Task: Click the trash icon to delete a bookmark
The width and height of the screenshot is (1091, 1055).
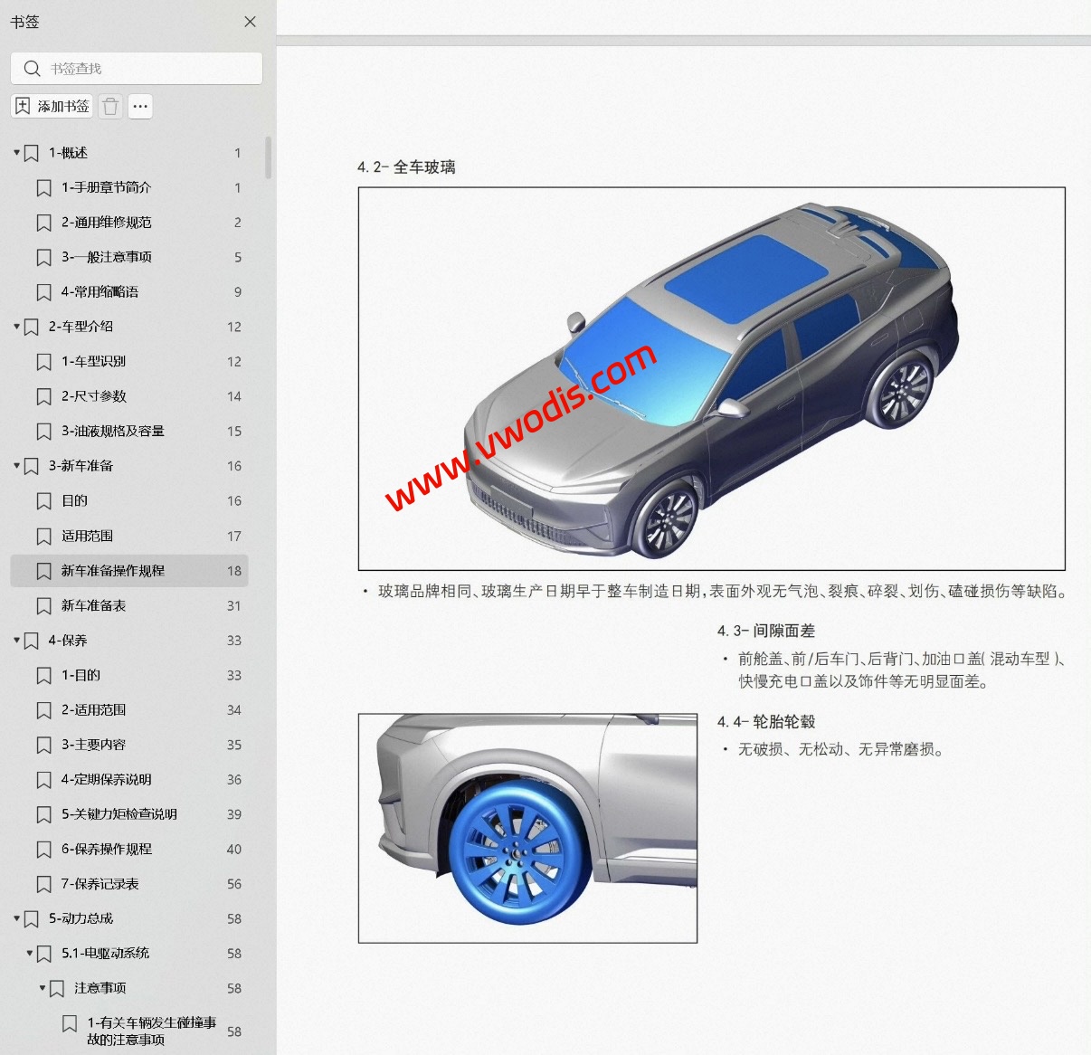Action: [109, 106]
